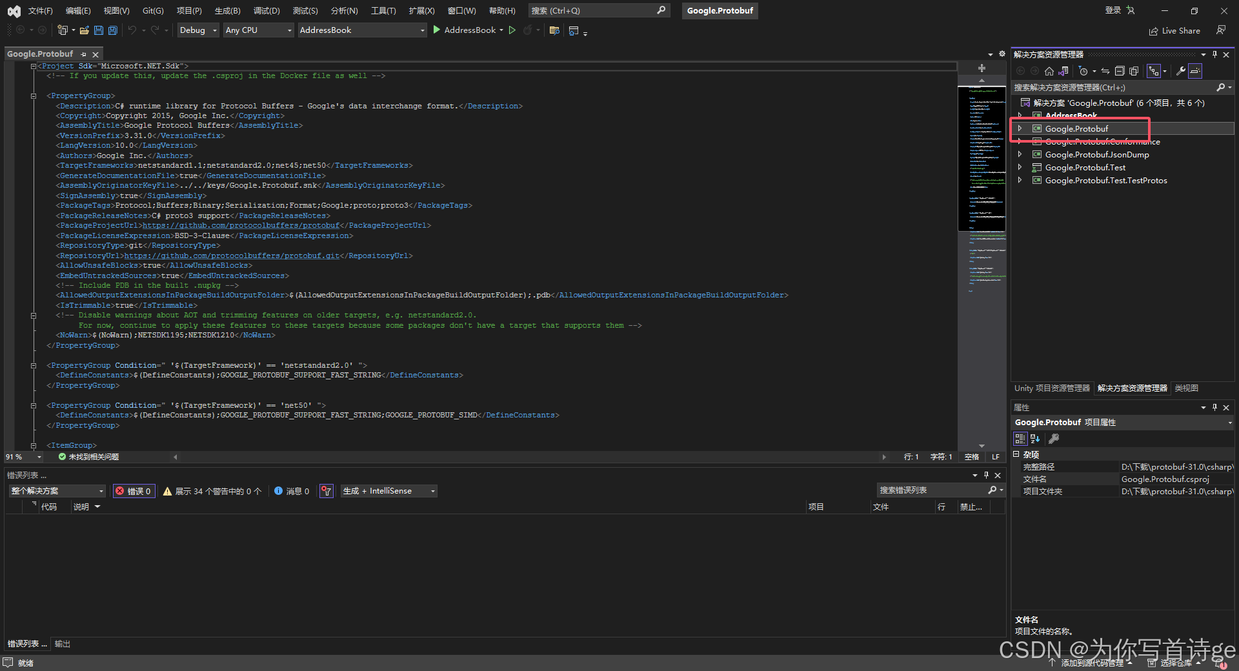Click the Pending Changes Filter clock icon
Screen dimensions: 1239x671
coord(1083,71)
